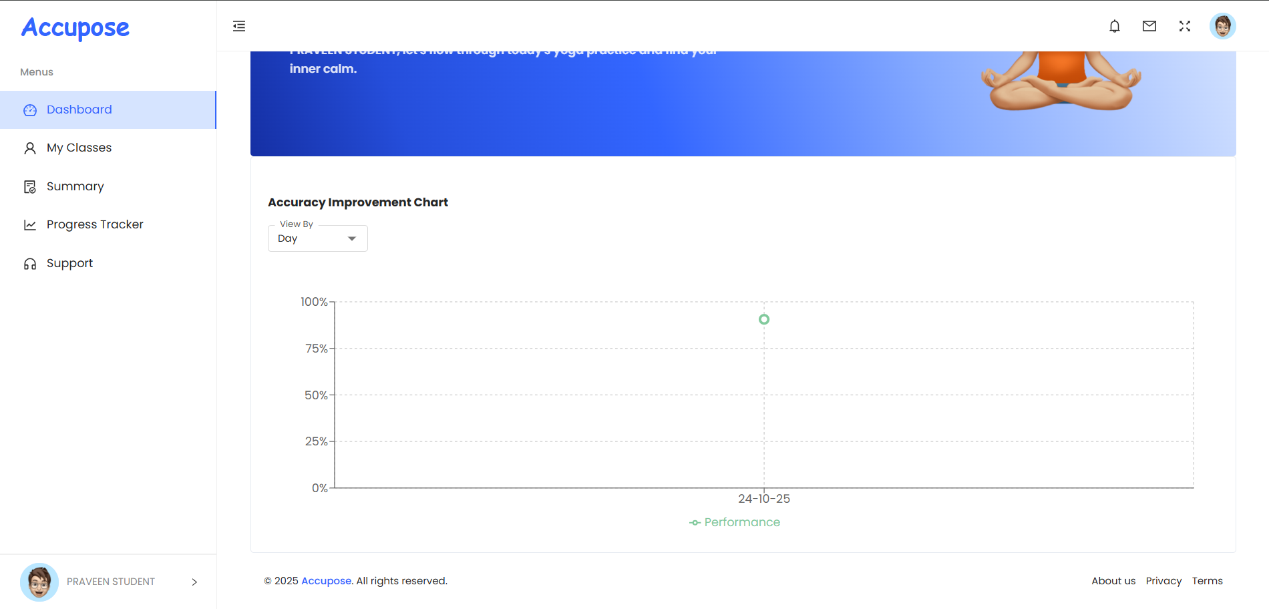
Task: Open the Terms footer link
Action: pos(1207,581)
